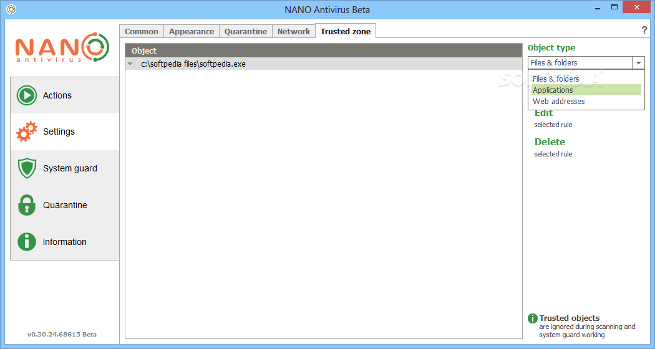Maximize the NANO Antivirus window
This screenshot has height=349, width=655.
pos(614,7)
